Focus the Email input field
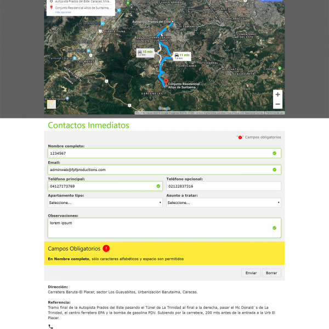The height and width of the screenshot is (329, 329). (x=164, y=169)
